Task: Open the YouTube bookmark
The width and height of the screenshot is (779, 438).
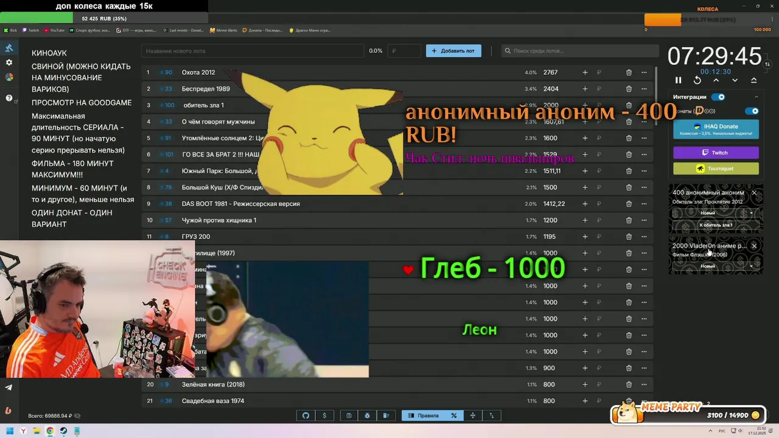Action: (x=54, y=30)
